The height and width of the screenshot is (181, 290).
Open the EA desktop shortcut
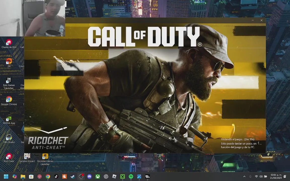click(9, 63)
